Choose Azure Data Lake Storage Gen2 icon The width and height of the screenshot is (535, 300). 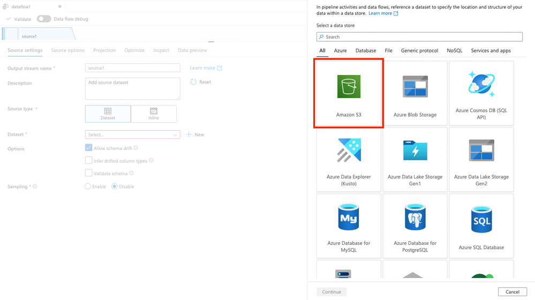click(x=481, y=150)
